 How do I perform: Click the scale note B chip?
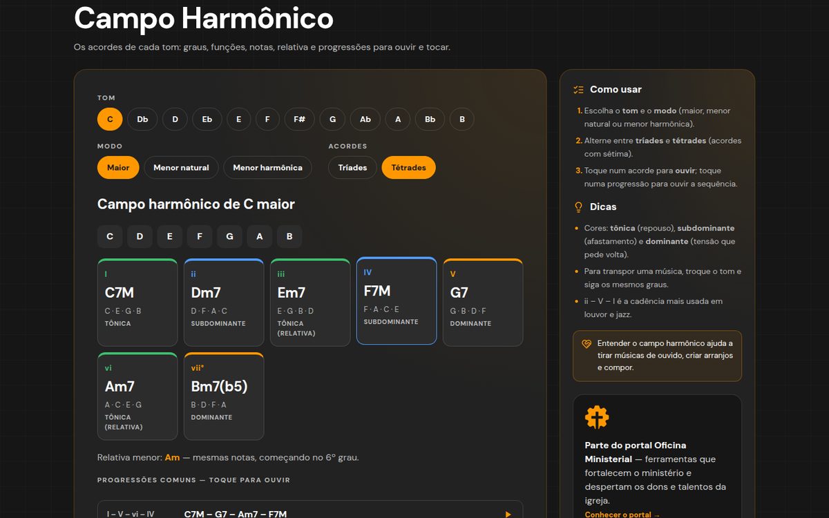(x=289, y=236)
